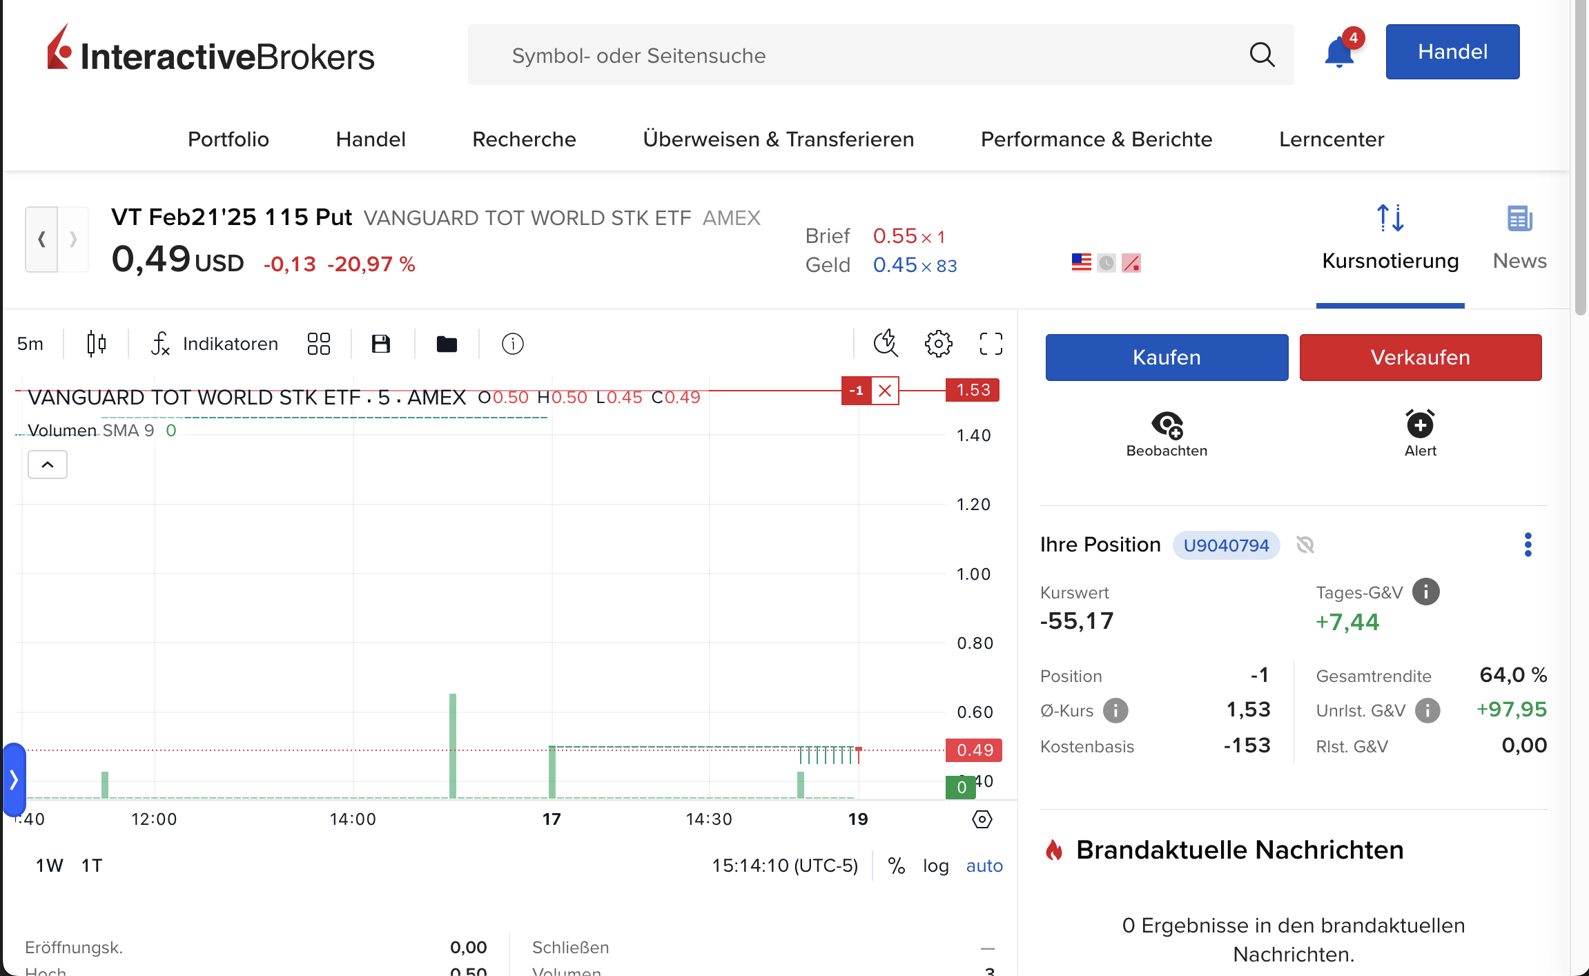The image size is (1589, 976).
Task: Click Indikatoren label
Action: (231, 344)
